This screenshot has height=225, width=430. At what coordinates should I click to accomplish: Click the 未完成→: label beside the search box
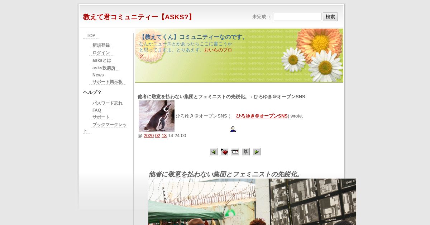point(262,17)
